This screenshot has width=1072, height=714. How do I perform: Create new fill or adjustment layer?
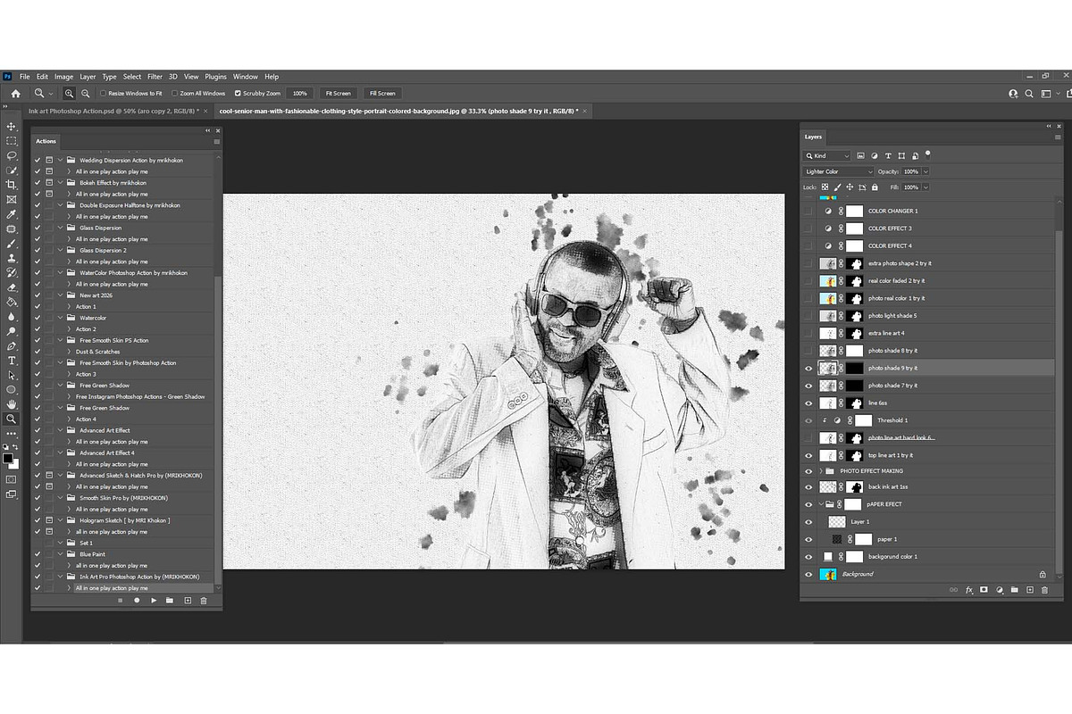(999, 590)
